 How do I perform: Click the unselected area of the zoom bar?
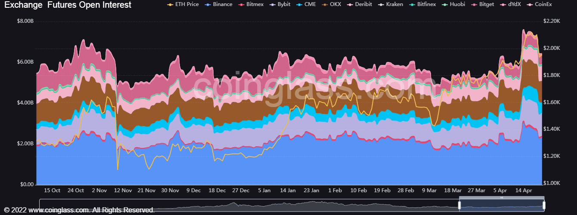(x=249, y=206)
